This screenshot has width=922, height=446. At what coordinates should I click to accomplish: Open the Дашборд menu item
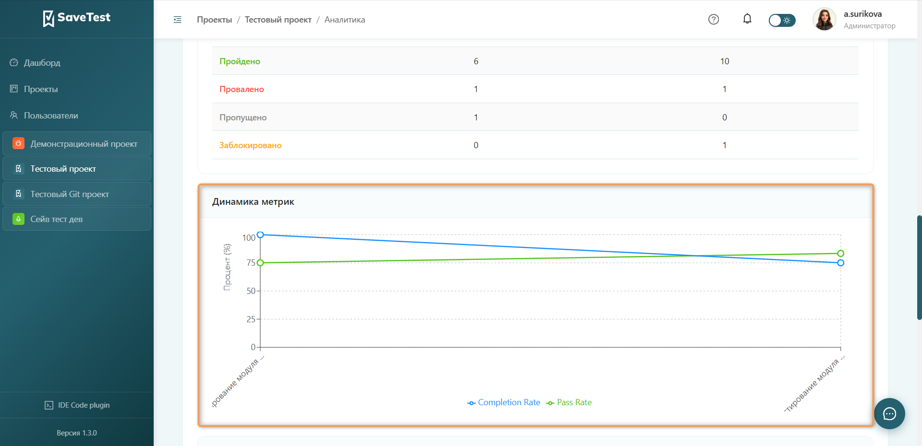tap(42, 63)
